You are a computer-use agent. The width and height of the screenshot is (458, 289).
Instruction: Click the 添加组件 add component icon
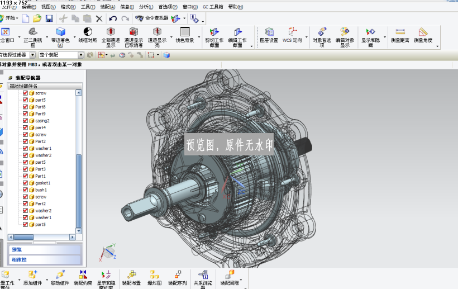click(x=33, y=278)
